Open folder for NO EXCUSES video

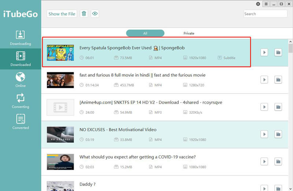278,134
